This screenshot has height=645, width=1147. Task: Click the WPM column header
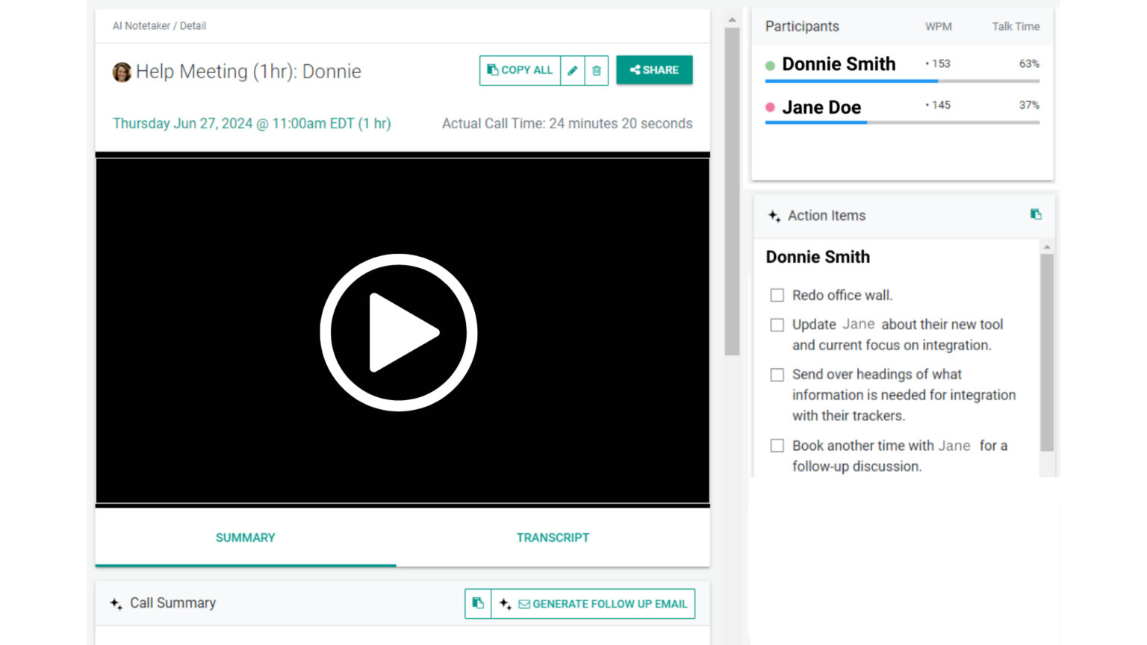(x=938, y=27)
